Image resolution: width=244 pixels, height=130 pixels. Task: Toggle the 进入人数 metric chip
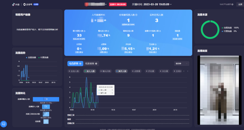click(89, 71)
